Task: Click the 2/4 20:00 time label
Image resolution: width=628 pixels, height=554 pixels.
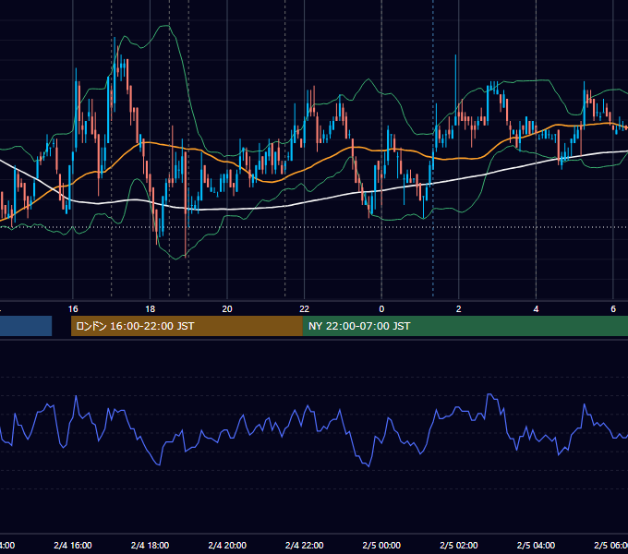Action: pos(227,545)
